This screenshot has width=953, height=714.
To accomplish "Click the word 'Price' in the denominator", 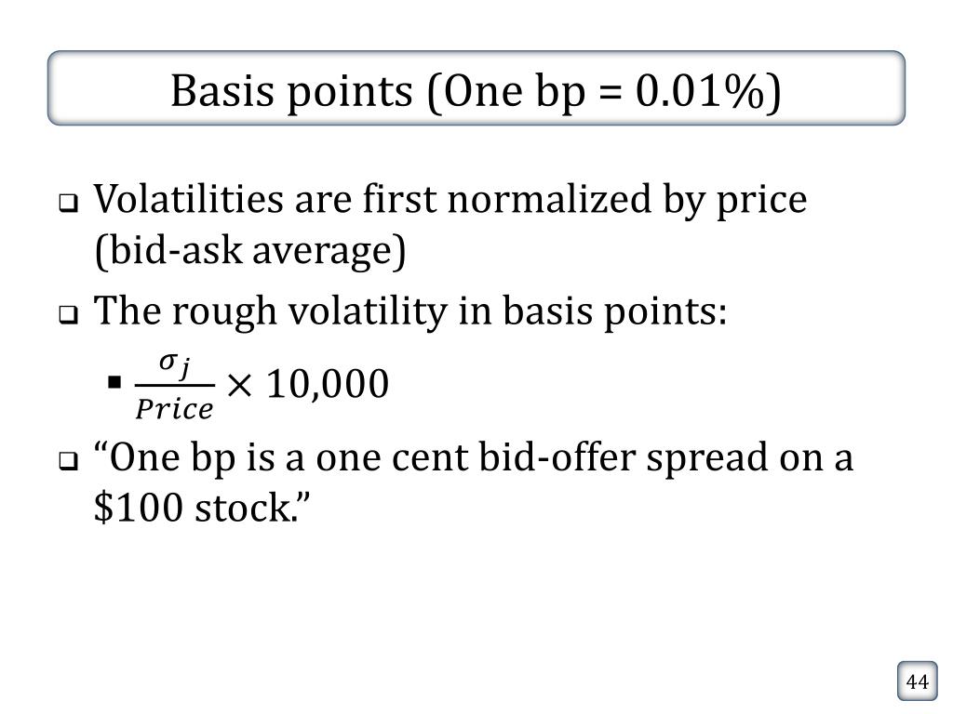I will pos(174,409).
